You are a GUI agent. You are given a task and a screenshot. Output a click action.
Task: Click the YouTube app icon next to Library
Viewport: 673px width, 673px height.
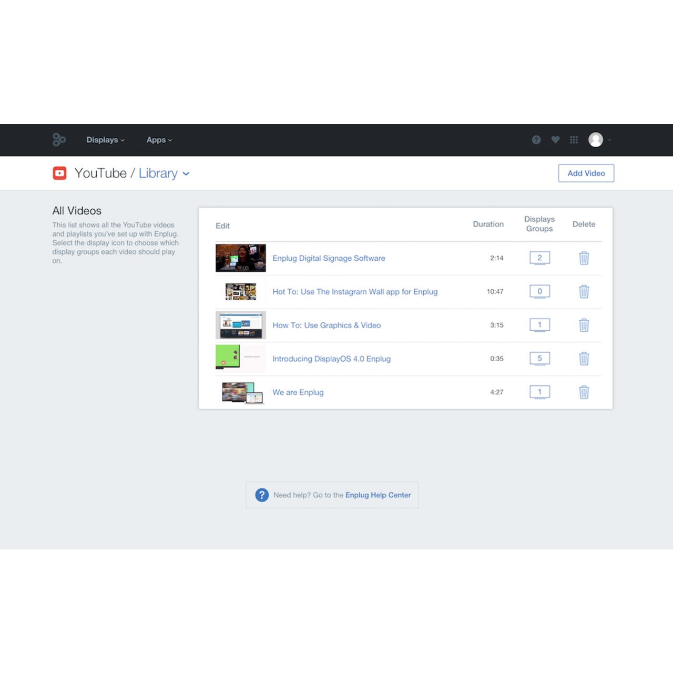[60, 173]
